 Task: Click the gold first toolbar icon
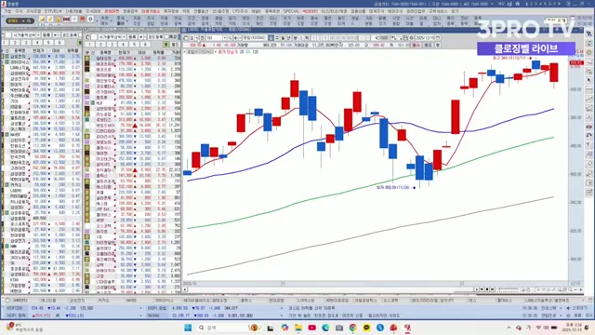pos(42,19)
